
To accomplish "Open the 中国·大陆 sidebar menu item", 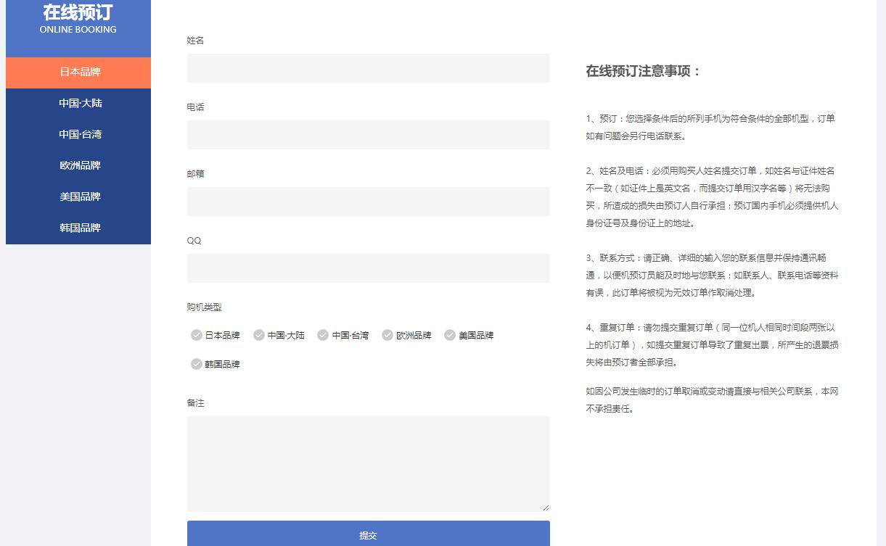I will (79, 104).
